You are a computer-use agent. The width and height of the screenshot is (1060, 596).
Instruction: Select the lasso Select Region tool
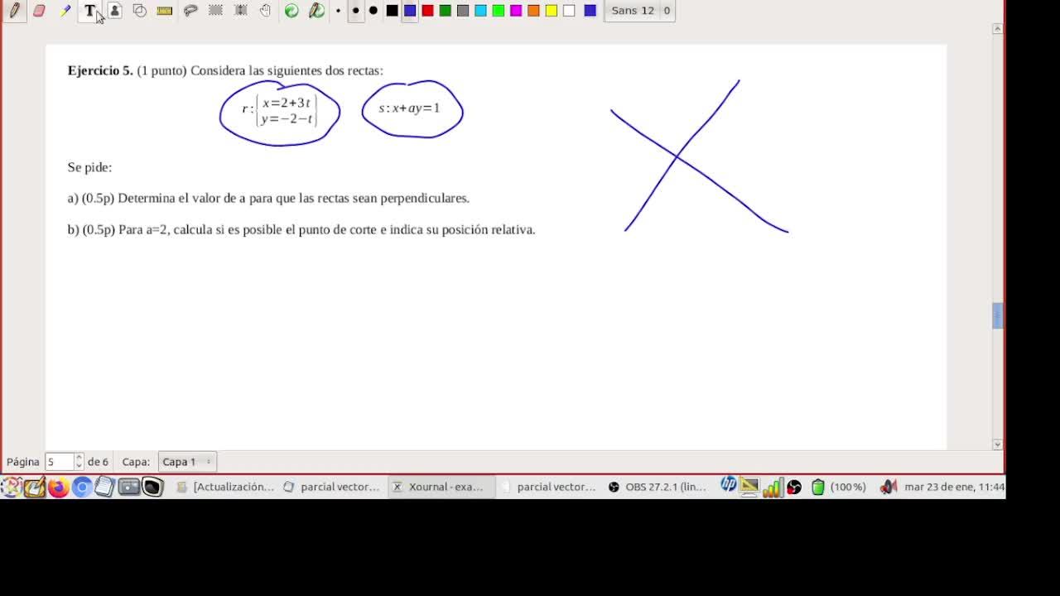coord(190,11)
